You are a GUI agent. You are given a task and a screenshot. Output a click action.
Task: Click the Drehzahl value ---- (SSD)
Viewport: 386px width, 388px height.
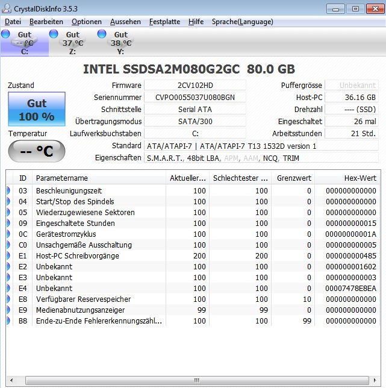pyautogui.click(x=352, y=110)
